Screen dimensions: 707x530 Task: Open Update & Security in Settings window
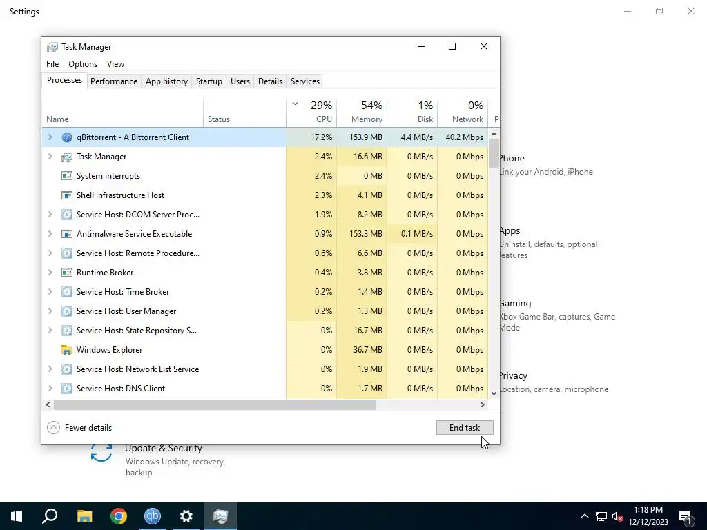click(163, 449)
